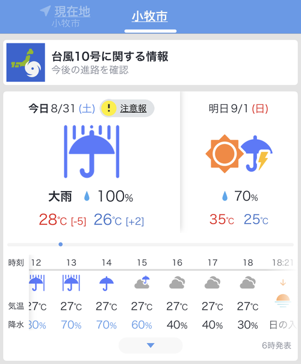
Task: Open the typhoon map thumbnail icon
Action: pos(26,62)
